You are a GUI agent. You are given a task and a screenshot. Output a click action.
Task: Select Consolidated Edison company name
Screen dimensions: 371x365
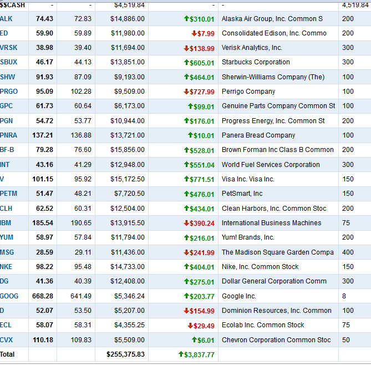pos(274,33)
